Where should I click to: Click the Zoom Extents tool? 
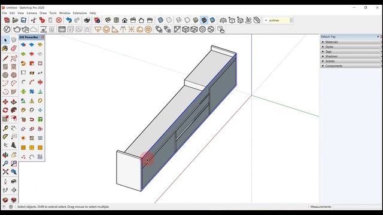[5, 172]
